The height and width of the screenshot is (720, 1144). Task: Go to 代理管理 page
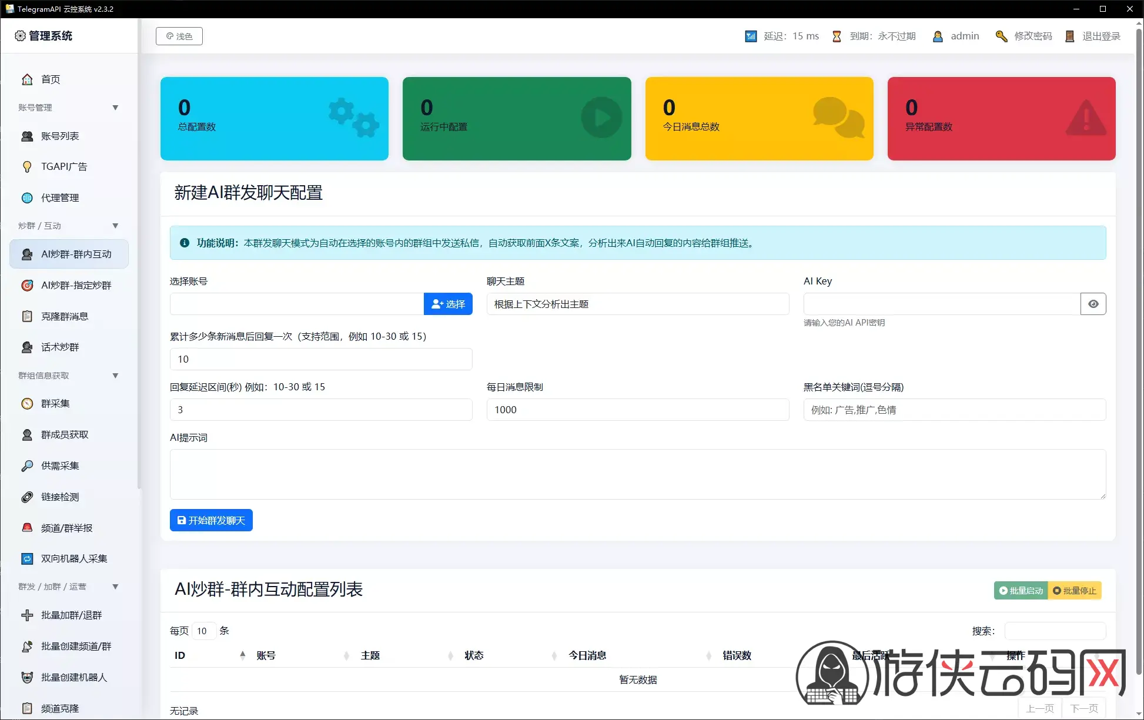coord(69,198)
